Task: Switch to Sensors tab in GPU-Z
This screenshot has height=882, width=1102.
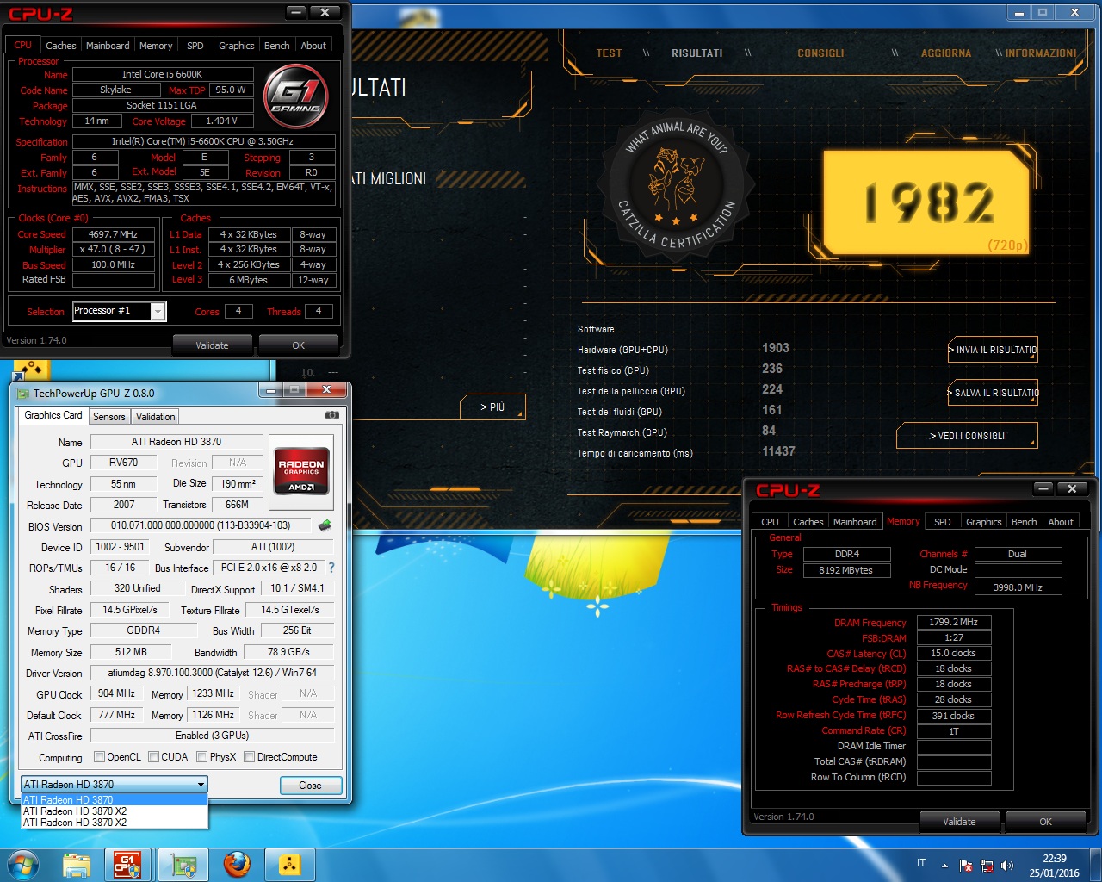Action: pyautogui.click(x=109, y=417)
